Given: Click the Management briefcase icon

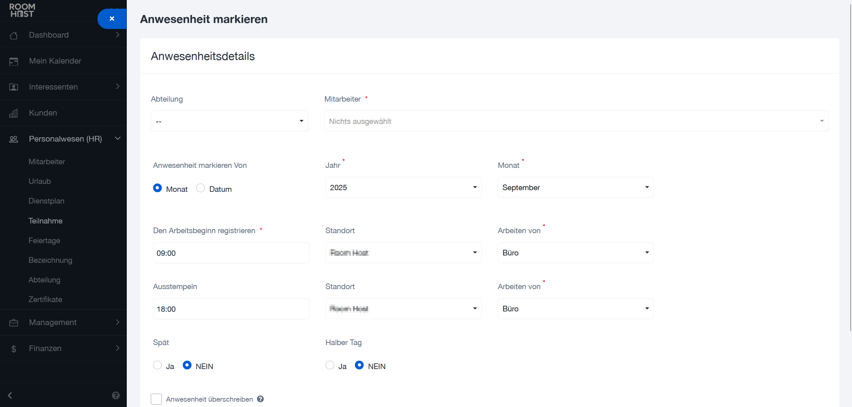Looking at the screenshot, I should (14, 323).
